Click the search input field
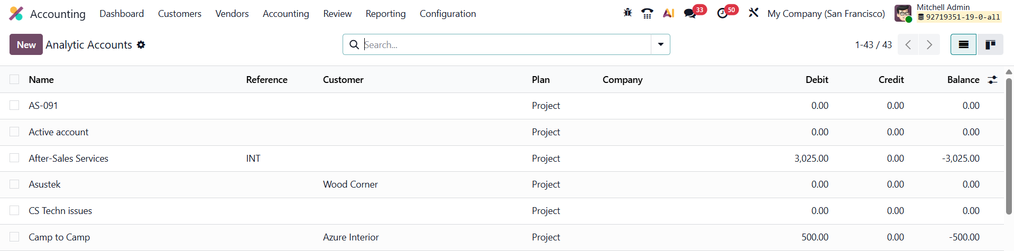This screenshot has width=1014, height=251. point(505,45)
